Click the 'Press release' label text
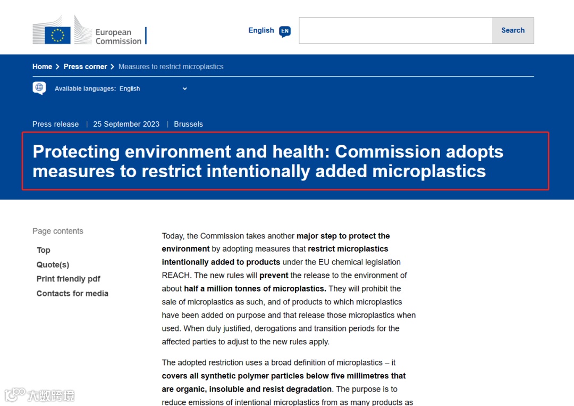The width and height of the screenshot is (574, 406). 56,124
